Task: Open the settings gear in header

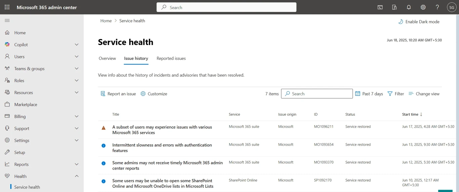Action: click(x=423, y=7)
